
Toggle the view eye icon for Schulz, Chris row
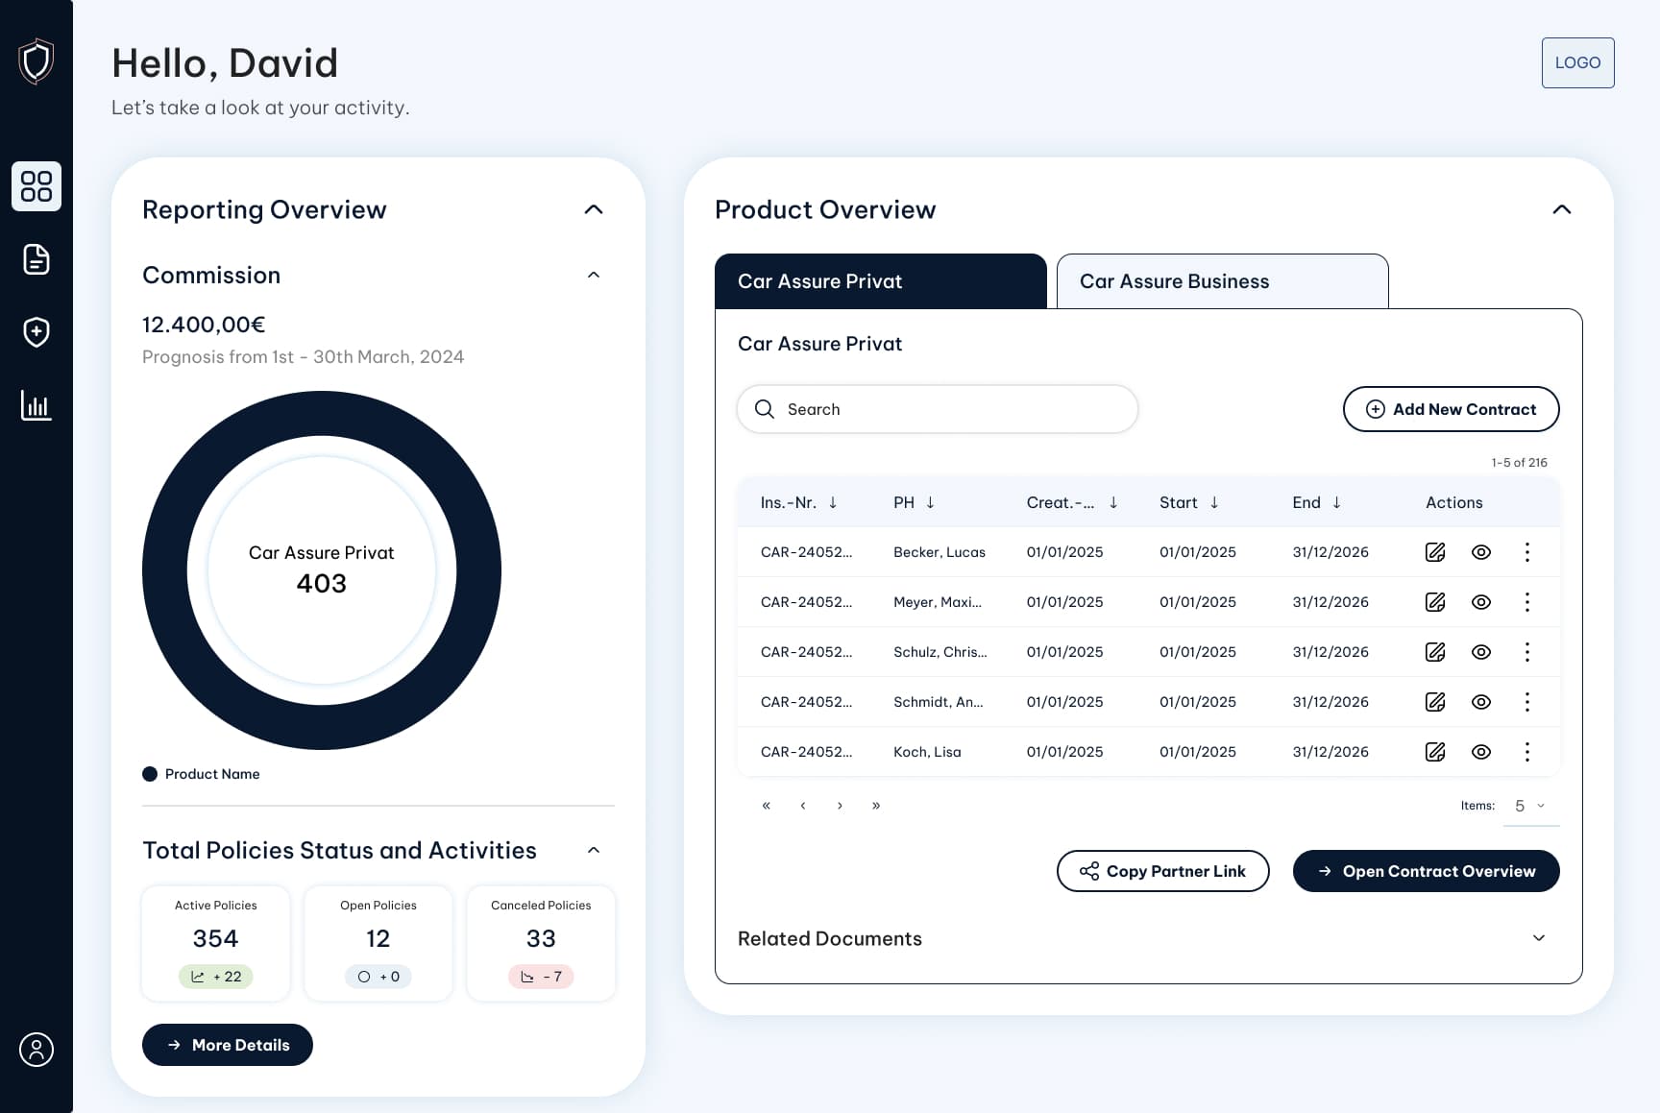(1480, 652)
